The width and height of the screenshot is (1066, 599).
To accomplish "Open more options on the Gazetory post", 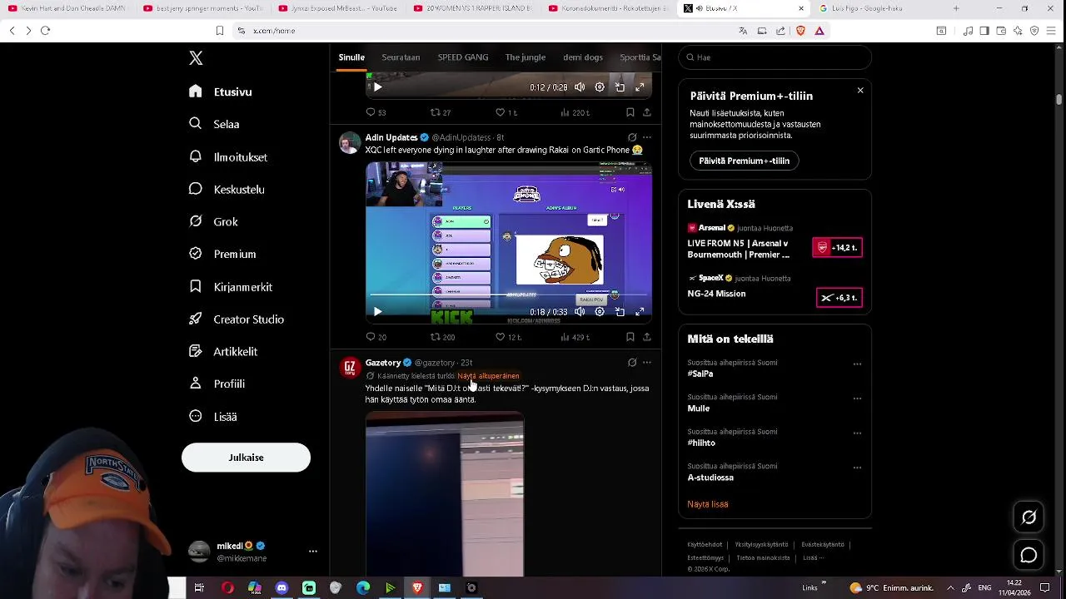I will click(x=647, y=363).
